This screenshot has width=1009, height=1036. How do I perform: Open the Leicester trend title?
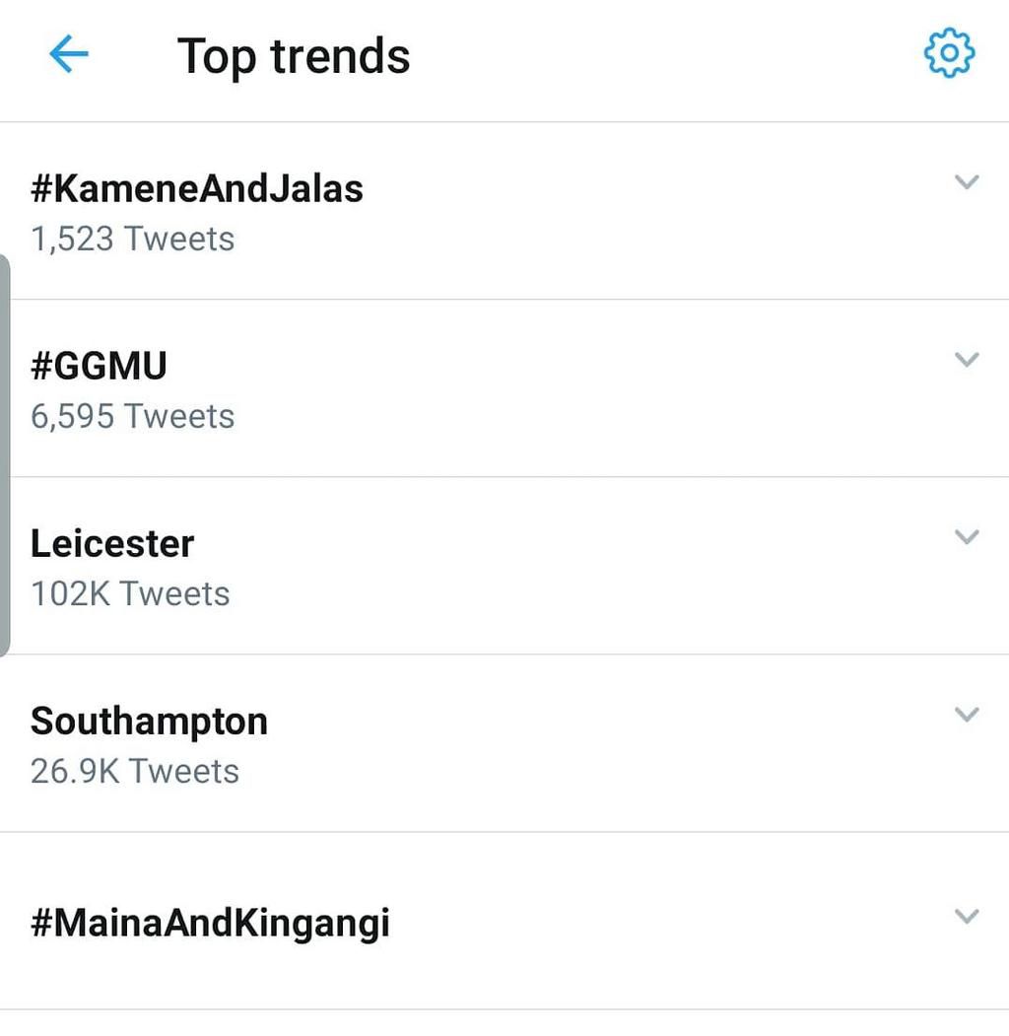(112, 543)
